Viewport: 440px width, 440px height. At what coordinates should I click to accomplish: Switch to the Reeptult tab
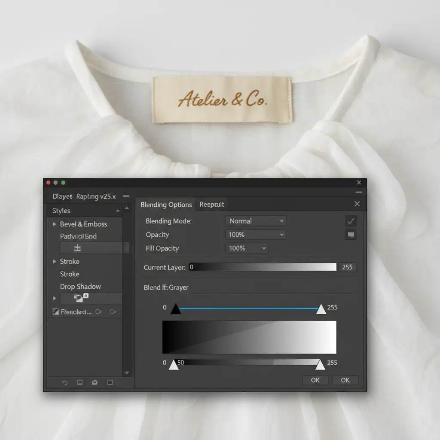(211, 205)
